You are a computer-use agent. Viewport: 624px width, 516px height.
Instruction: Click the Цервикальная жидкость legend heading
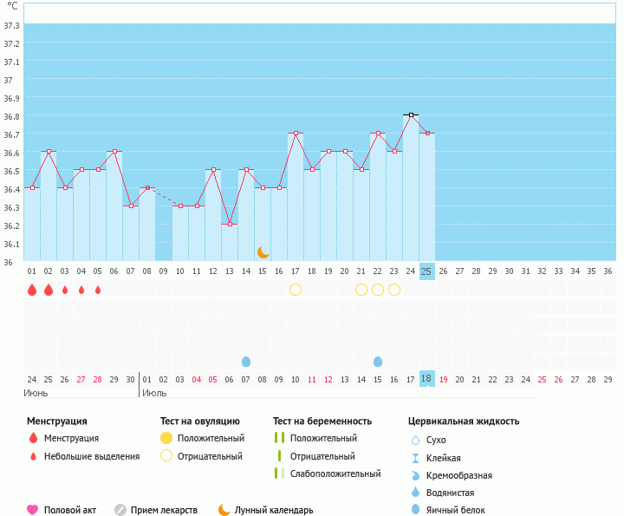click(x=464, y=421)
